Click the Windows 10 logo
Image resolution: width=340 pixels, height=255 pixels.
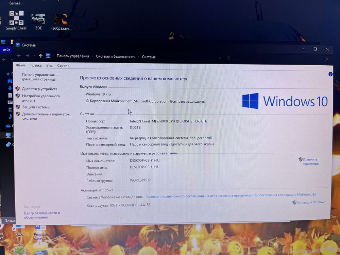point(285,101)
